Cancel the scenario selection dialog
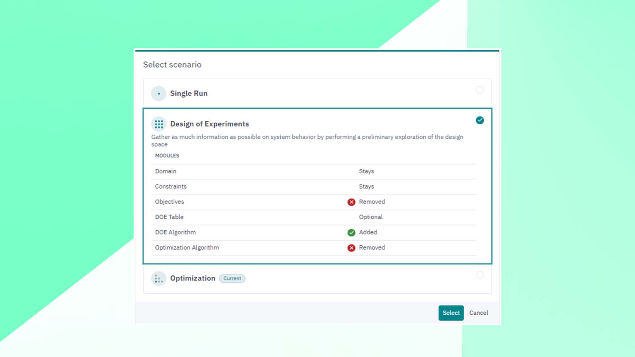The height and width of the screenshot is (357, 635). 478,313
